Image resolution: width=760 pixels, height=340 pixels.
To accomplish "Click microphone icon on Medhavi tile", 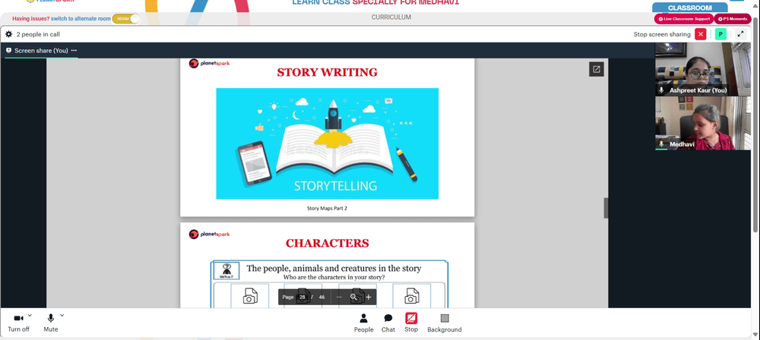I will tap(661, 144).
